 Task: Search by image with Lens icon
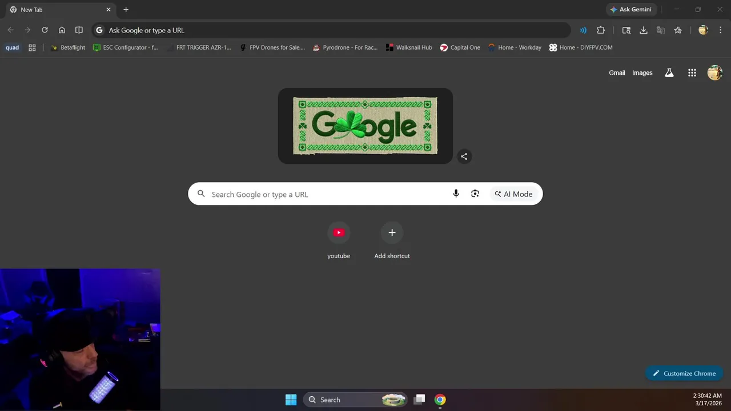475,194
